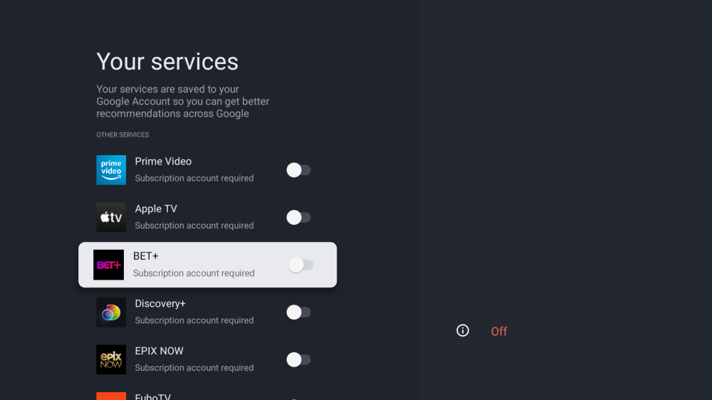This screenshot has width=712, height=400.
Task: Click the Prime Video logo icon
Action: click(111, 170)
